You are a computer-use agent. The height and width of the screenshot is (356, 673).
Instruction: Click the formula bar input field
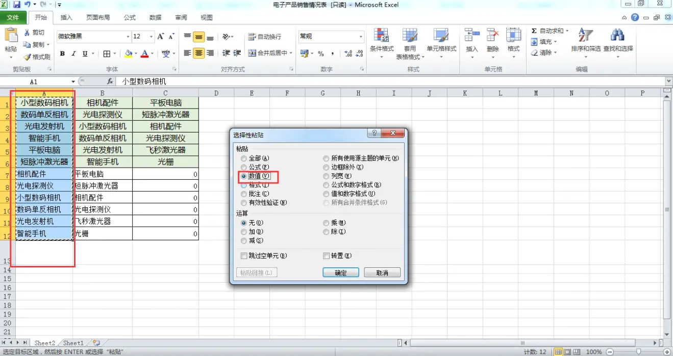pos(390,81)
